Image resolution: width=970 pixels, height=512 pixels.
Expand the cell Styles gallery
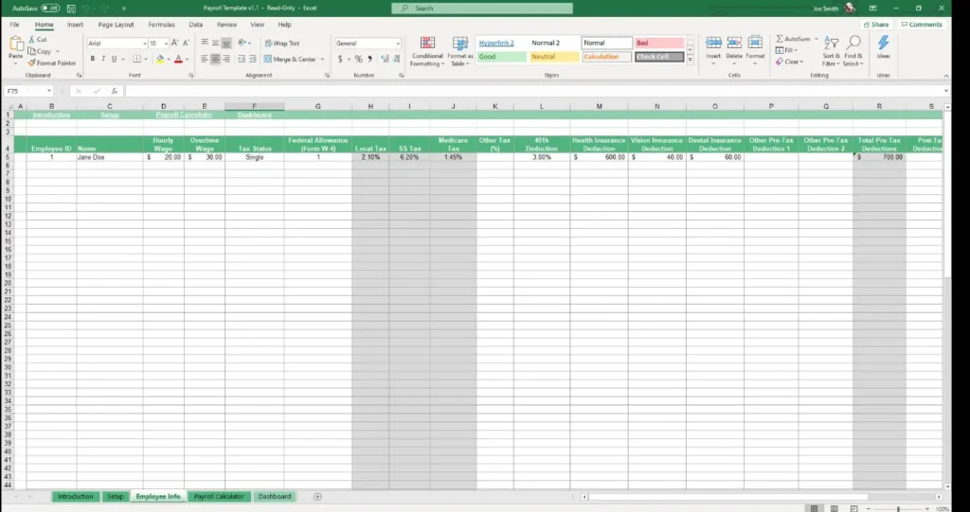point(691,60)
